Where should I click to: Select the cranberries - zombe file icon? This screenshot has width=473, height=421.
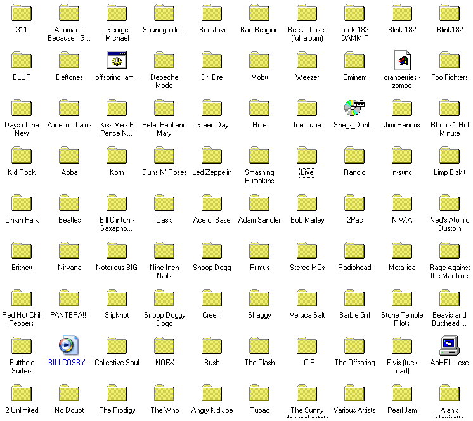click(402, 60)
